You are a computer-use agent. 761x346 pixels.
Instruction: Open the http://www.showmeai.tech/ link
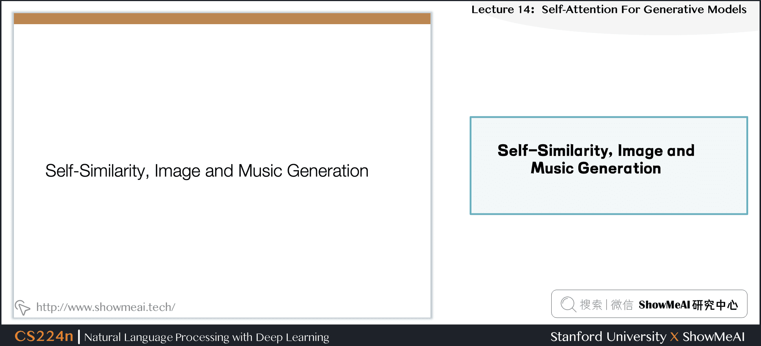(x=105, y=307)
